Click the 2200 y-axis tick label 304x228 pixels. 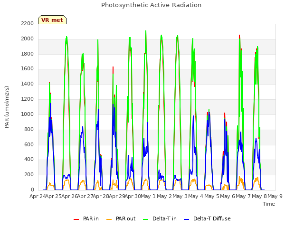28,23
